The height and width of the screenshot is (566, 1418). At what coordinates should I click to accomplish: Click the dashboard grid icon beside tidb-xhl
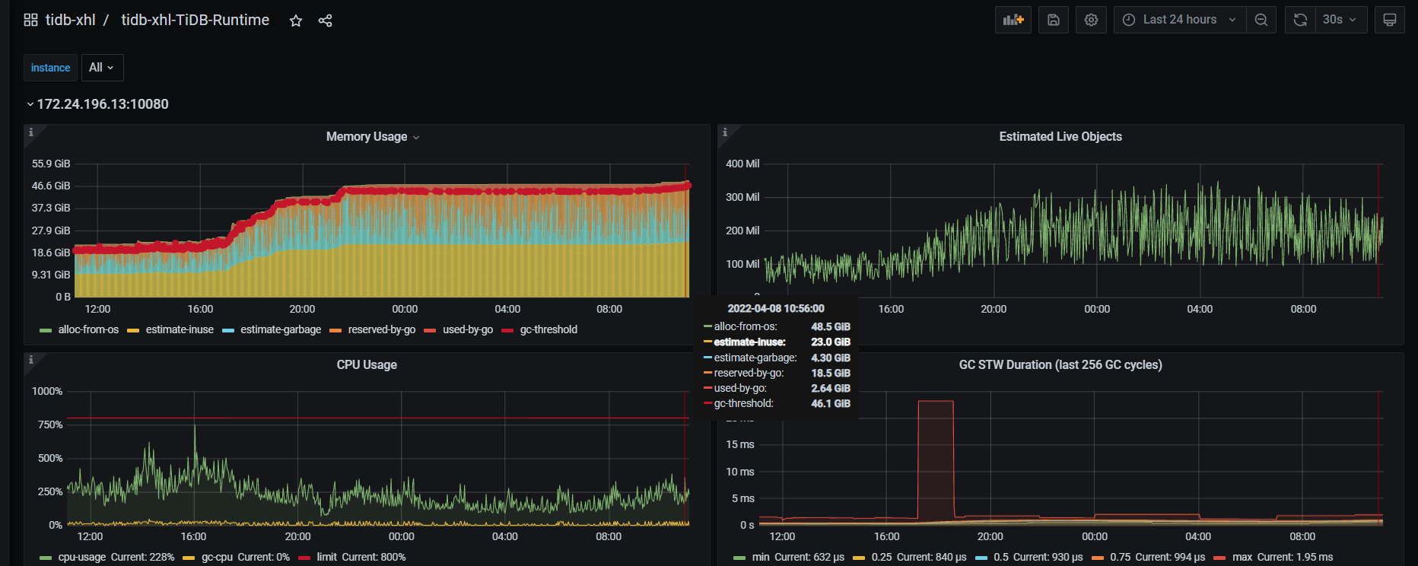30,20
